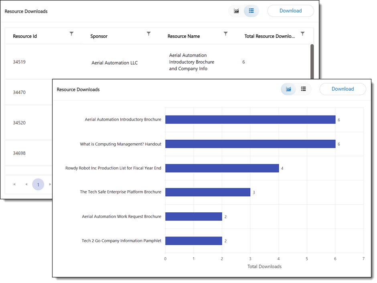
Task: Click the Rowdy Robot Inc Production List bar
Action: point(222,168)
